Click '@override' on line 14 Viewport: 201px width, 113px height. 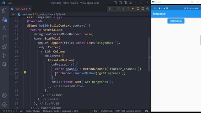[35, 21]
